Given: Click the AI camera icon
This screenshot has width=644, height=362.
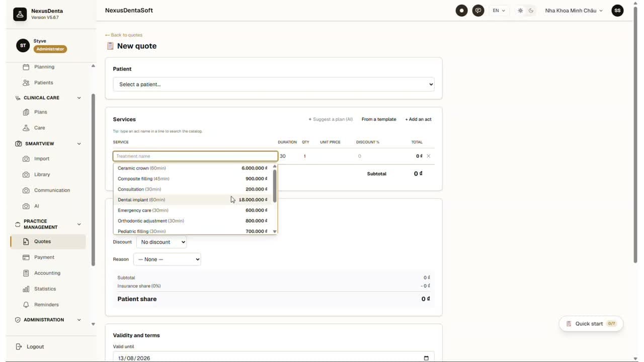Looking at the screenshot, I should point(26,206).
